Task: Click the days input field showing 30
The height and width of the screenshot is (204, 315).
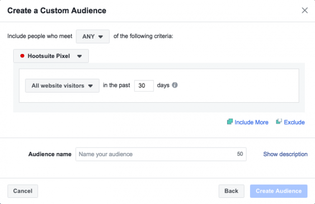Action: coord(144,85)
